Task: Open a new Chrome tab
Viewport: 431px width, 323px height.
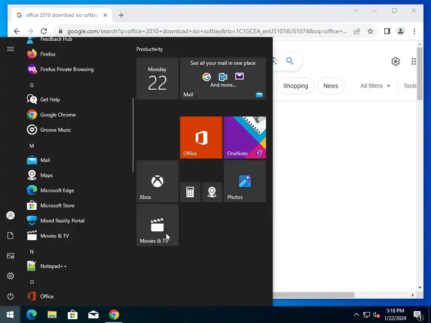Action: coord(121,15)
